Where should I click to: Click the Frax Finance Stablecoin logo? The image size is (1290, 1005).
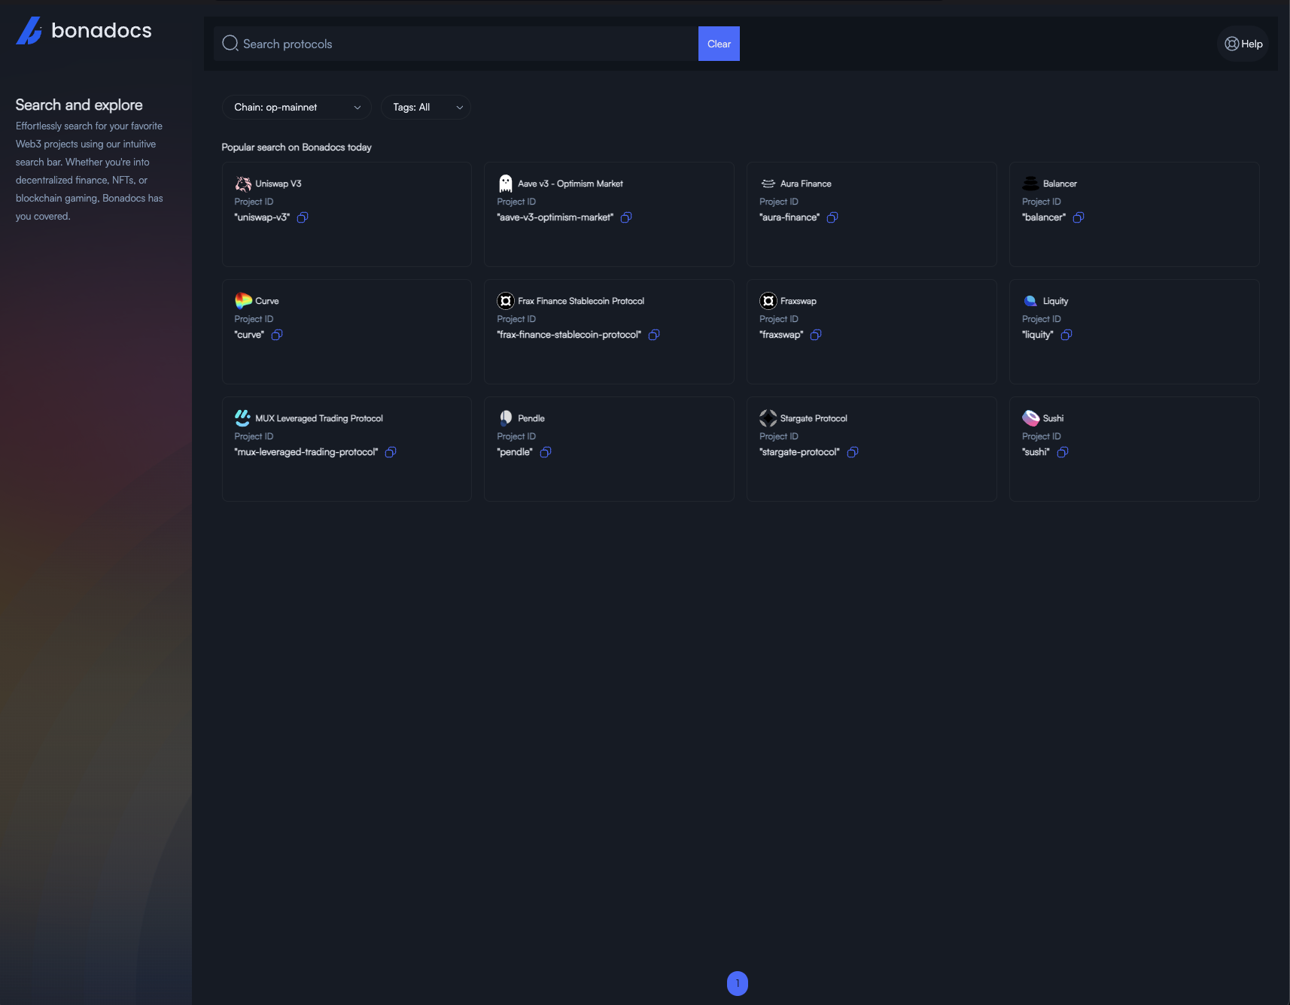pyautogui.click(x=506, y=301)
